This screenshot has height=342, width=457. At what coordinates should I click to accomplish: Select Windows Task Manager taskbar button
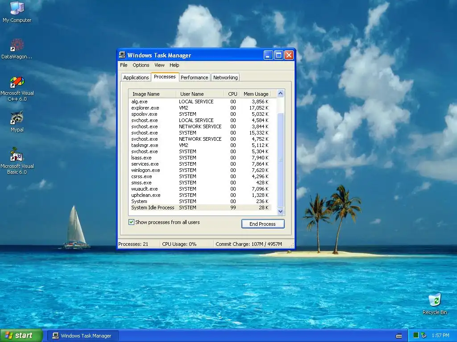[83, 336]
